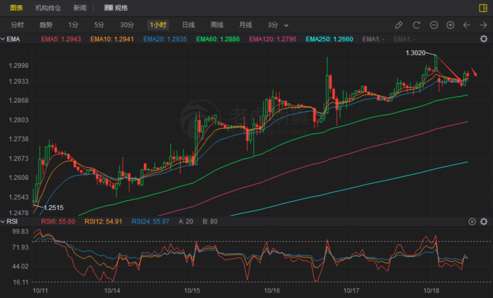
Task: Open RSI indicator settings gear
Action: coord(484,222)
